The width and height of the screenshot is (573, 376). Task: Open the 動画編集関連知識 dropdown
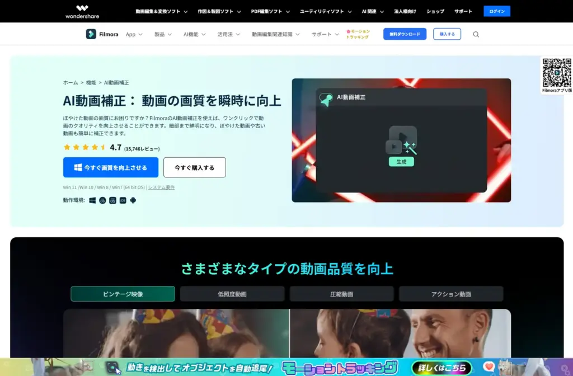(x=275, y=34)
